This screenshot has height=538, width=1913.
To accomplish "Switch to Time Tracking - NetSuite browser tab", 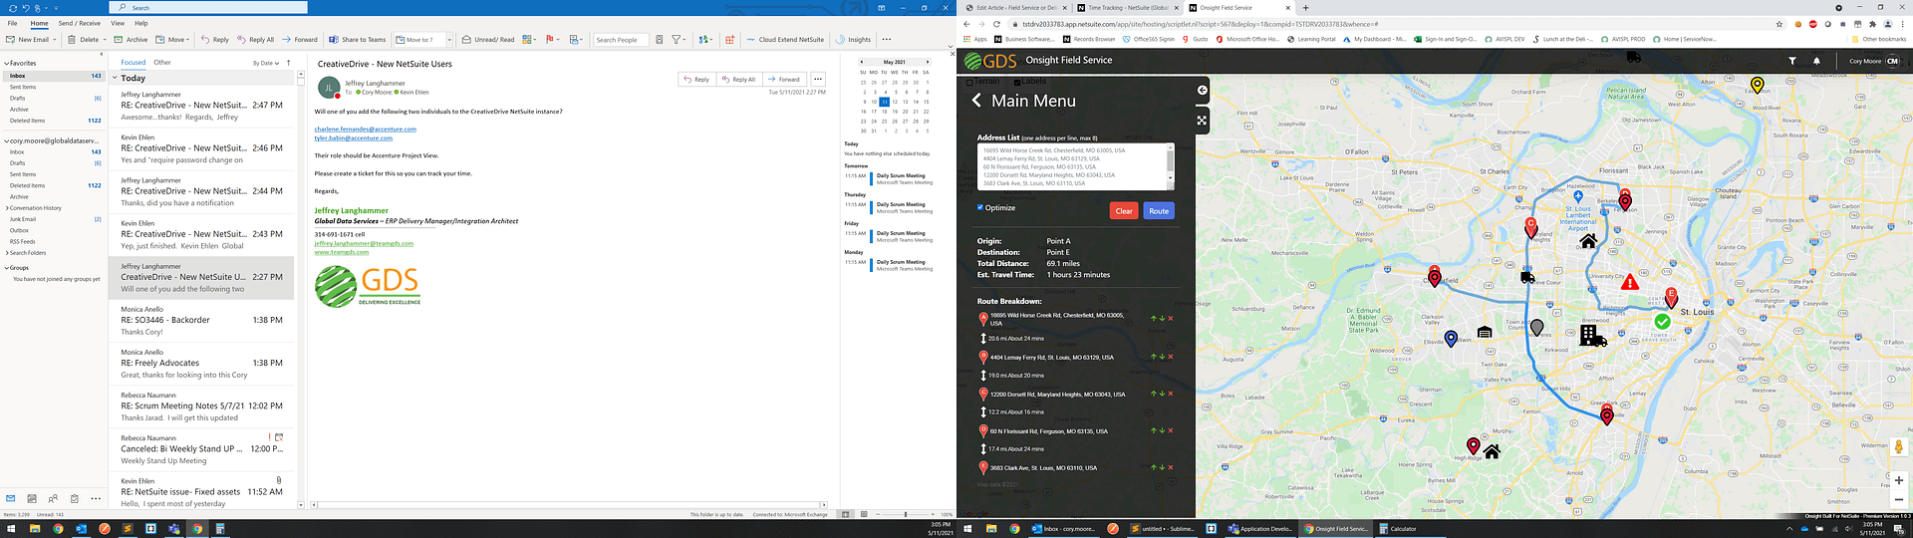I will click(1128, 8).
